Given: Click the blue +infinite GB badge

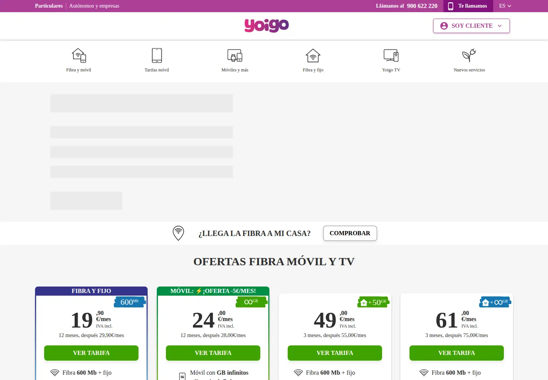Looking at the screenshot, I should (x=495, y=302).
